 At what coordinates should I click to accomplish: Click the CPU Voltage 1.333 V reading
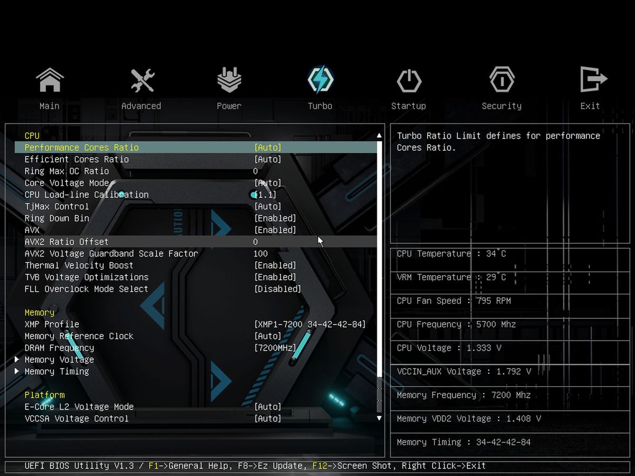pyautogui.click(x=449, y=348)
